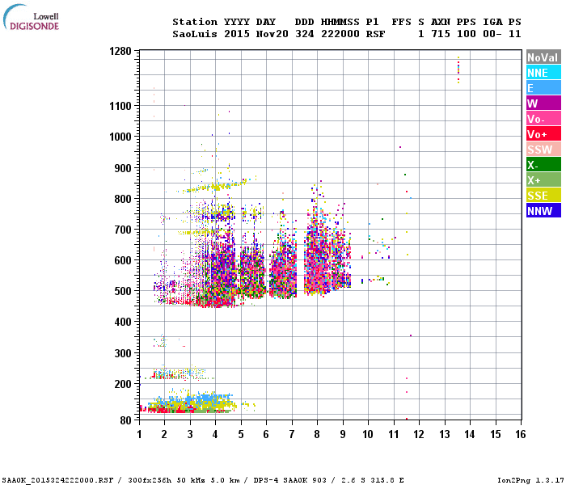Screen dimensions: 566x485
Task: Click the SAA0K_2015324222000.RSF file name
Action: pyautogui.click(x=58, y=480)
